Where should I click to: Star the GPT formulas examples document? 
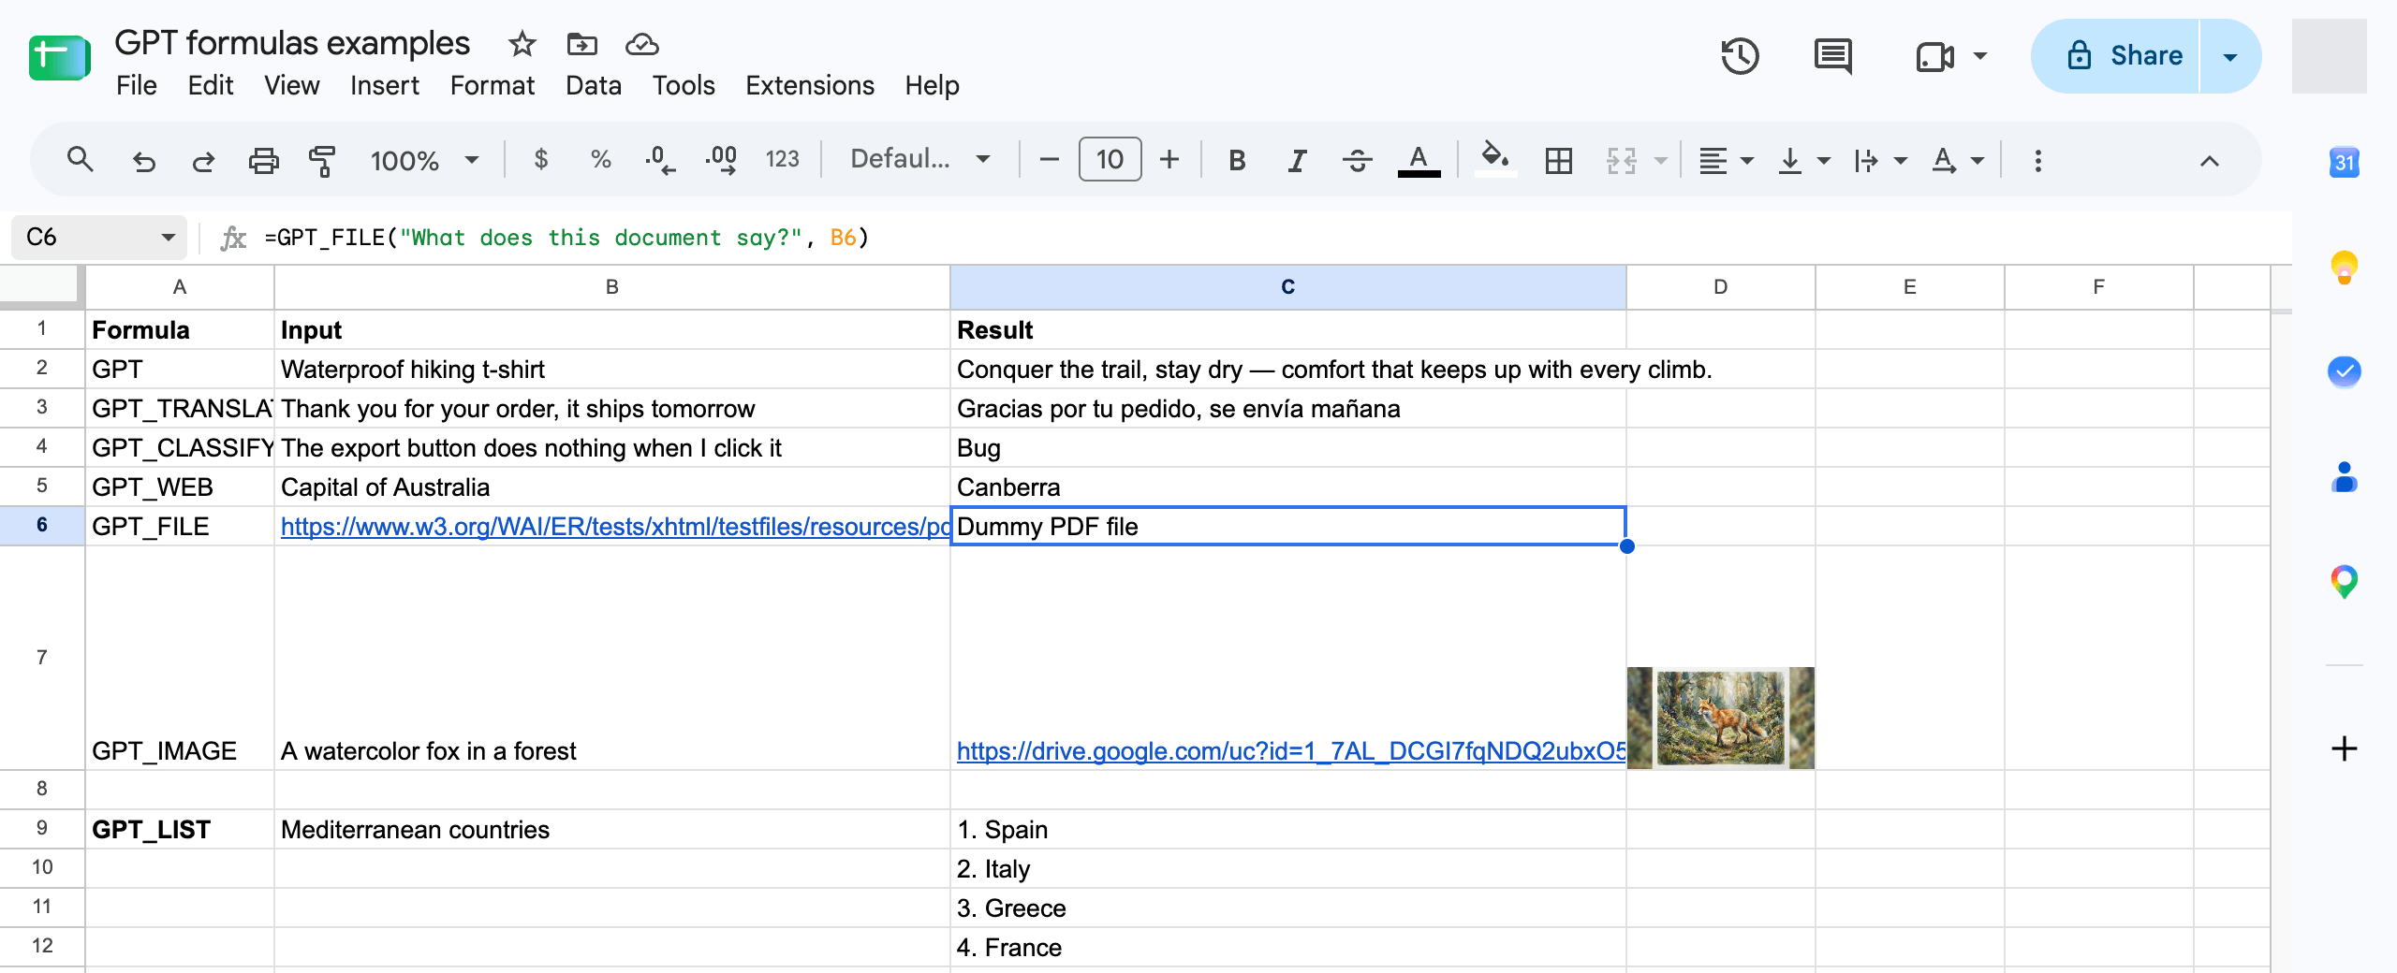[x=522, y=44]
